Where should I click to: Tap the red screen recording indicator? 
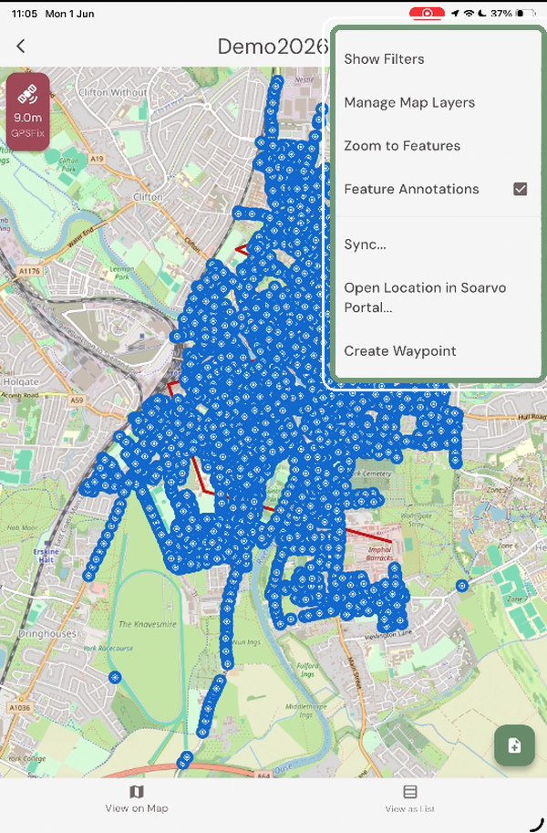tap(427, 13)
